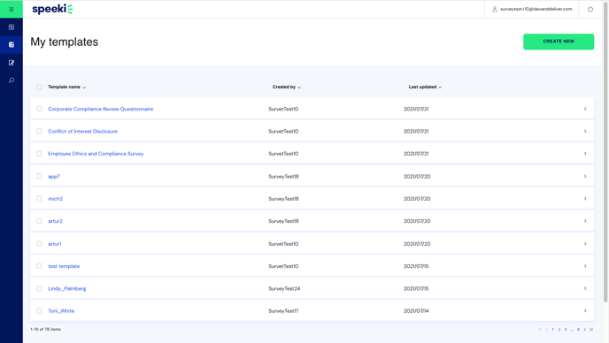This screenshot has width=609, height=343.
Task: Open the app7 template link
Action: pyautogui.click(x=54, y=177)
